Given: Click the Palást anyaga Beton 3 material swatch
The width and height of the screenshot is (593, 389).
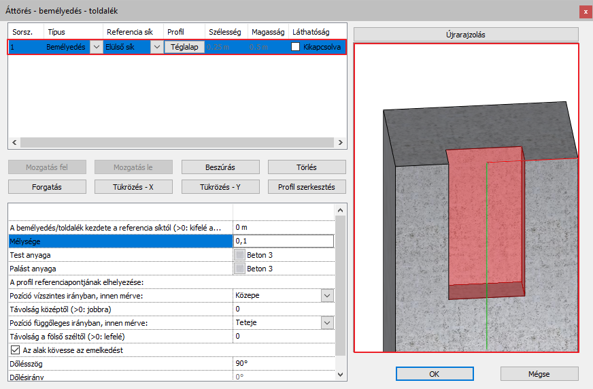Looking at the screenshot, I should click(x=239, y=269).
